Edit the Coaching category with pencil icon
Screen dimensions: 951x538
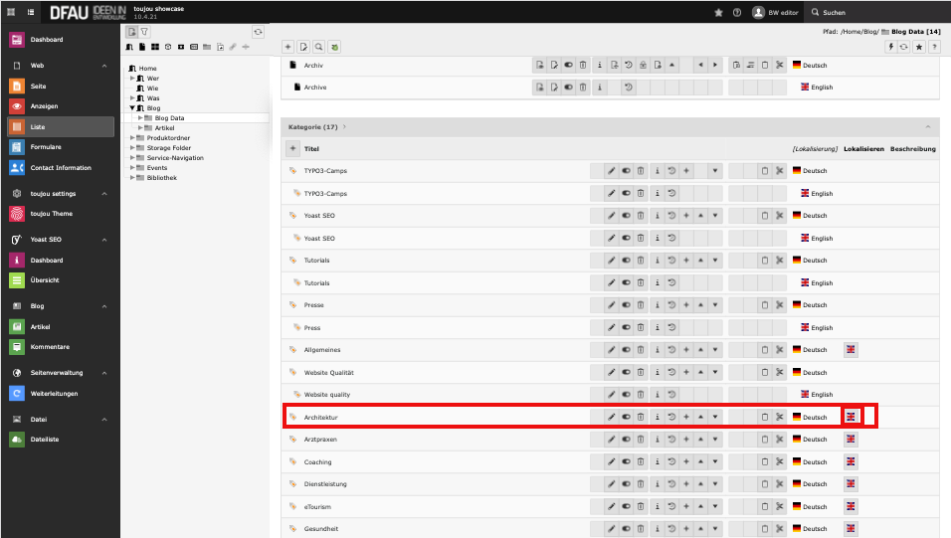[x=612, y=461]
